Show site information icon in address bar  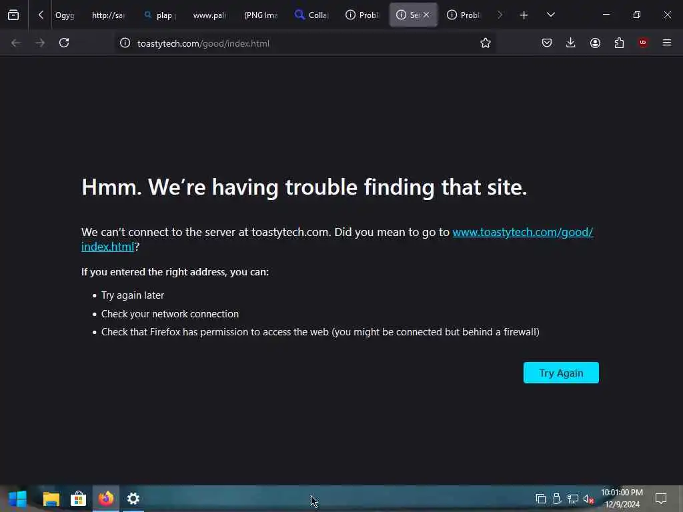coord(125,43)
